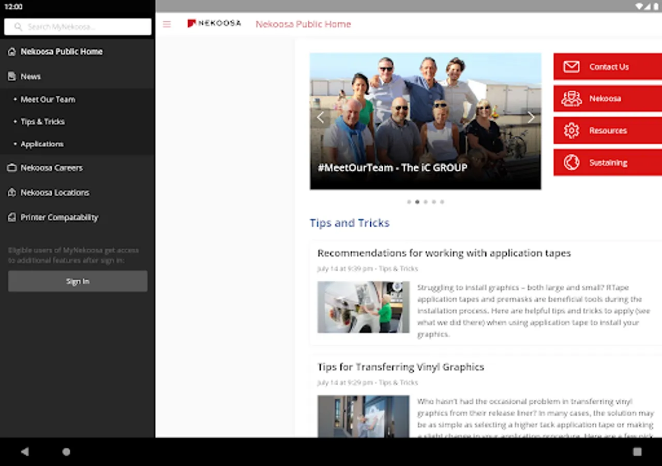Screen dimensions: 662x466
Task: Click Tips & Tricks tag under Vinyl Graphics article
Action: click(x=398, y=383)
